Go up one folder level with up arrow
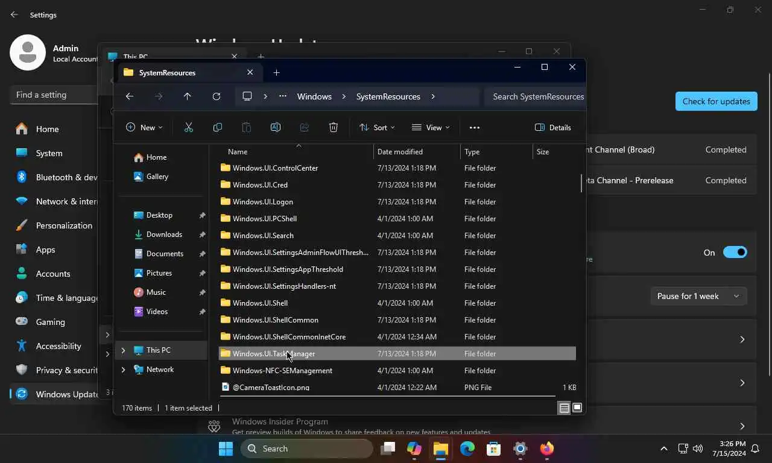This screenshot has width=772, height=463. tap(188, 96)
